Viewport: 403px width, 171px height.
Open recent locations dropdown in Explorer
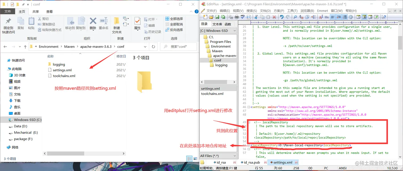point(19,47)
